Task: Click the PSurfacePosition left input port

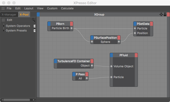Action: [92, 41]
